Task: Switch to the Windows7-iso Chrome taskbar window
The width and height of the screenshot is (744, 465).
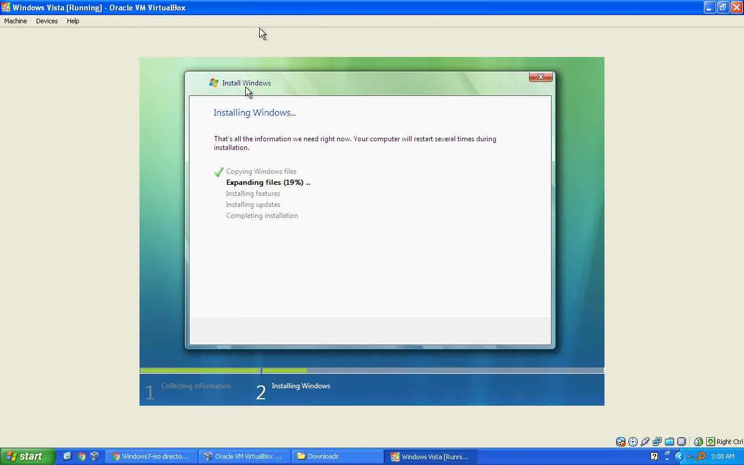Action: pyautogui.click(x=152, y=456)
